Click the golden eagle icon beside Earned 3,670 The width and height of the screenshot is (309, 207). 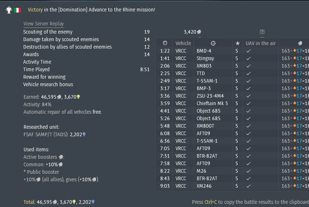click(x=78, y=97)
